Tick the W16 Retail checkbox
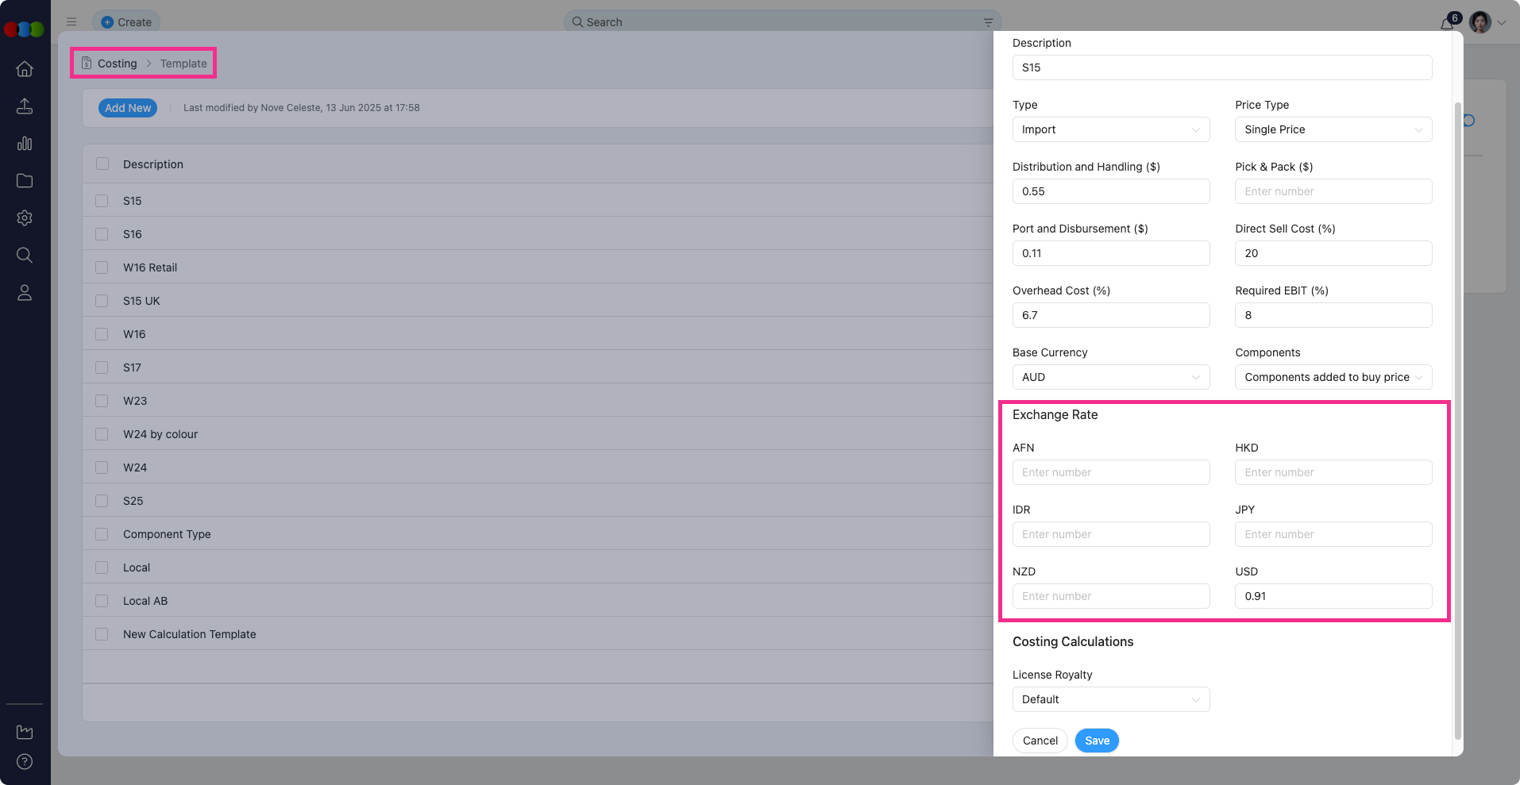 [x=102, y=267]
